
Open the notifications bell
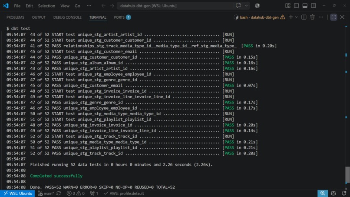[344, 194]
